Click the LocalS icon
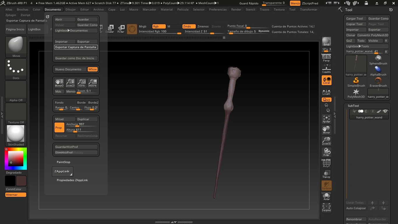Viewport: 398px width, 224px height. [326, 91]
